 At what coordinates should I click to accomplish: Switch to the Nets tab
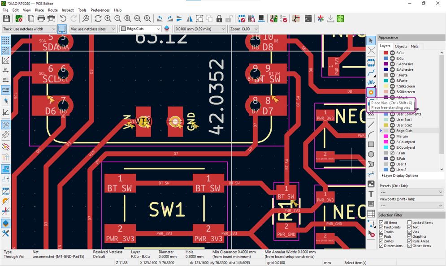415,46
